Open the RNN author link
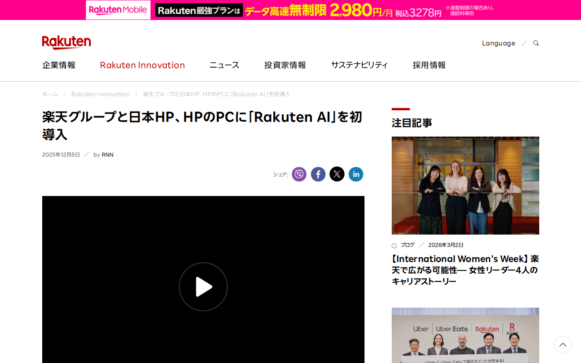The image size is (581, 363). (x=107, y=154)
